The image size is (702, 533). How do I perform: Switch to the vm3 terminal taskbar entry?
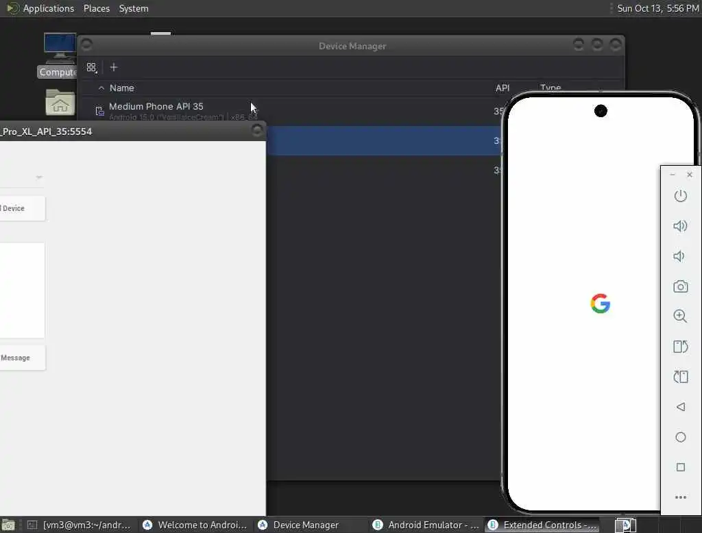tap(81, 525)
